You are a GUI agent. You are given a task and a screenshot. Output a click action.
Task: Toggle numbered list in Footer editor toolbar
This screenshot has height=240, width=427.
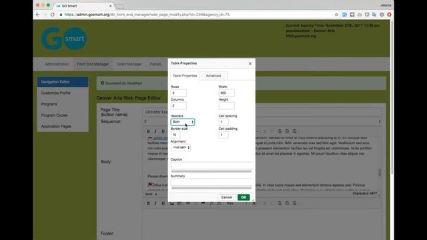point(211,203)
